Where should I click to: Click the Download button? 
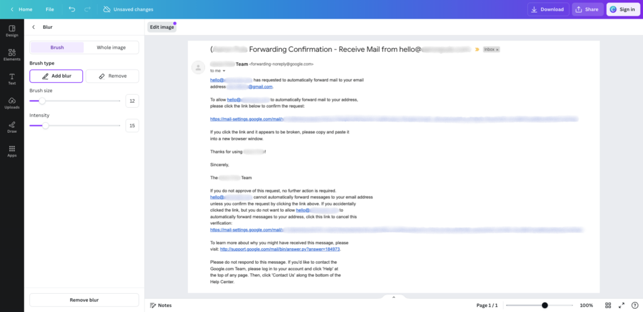coord(548,9)
